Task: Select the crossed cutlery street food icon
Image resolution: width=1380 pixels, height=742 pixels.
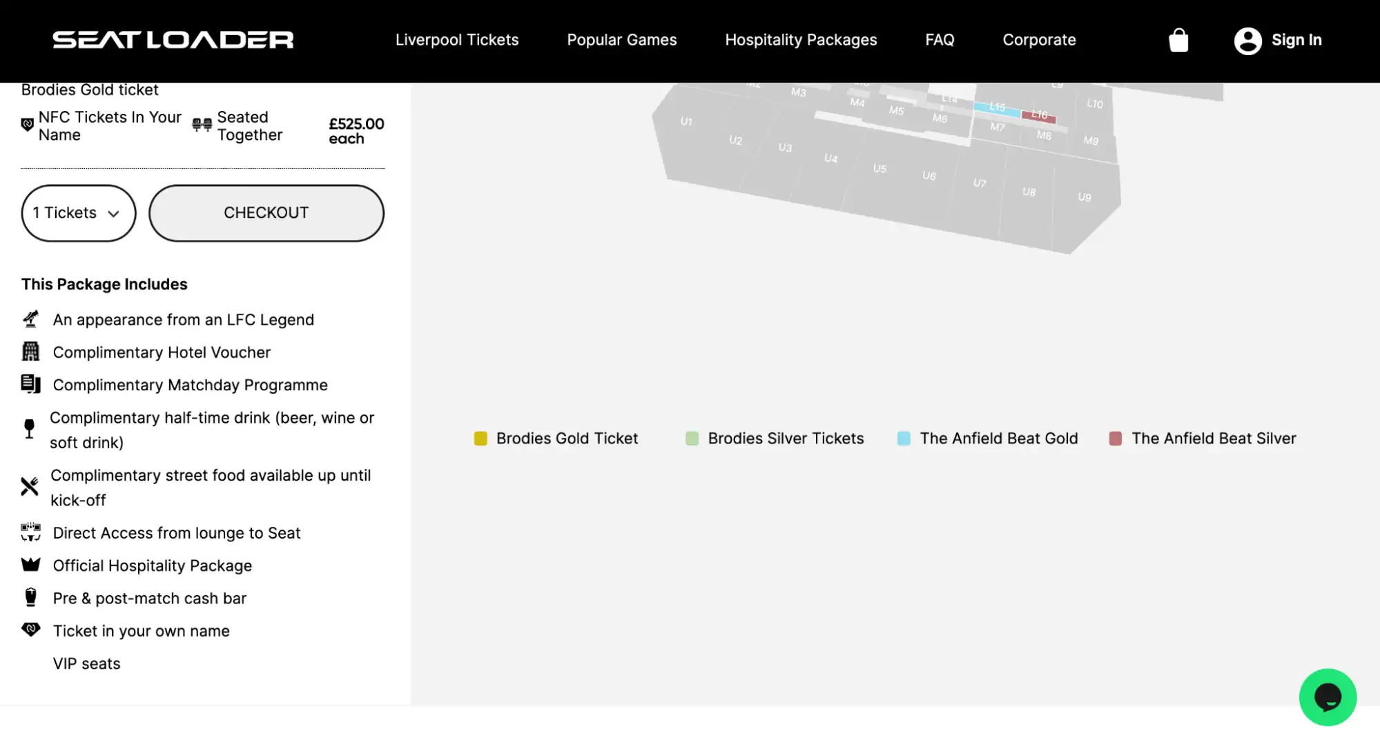Action: coord(29,486)
